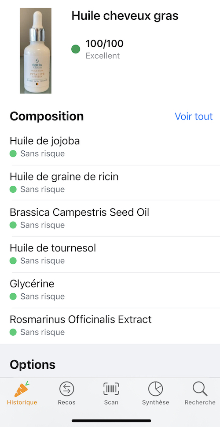Tap the Composition section heading

pos(47,116)
